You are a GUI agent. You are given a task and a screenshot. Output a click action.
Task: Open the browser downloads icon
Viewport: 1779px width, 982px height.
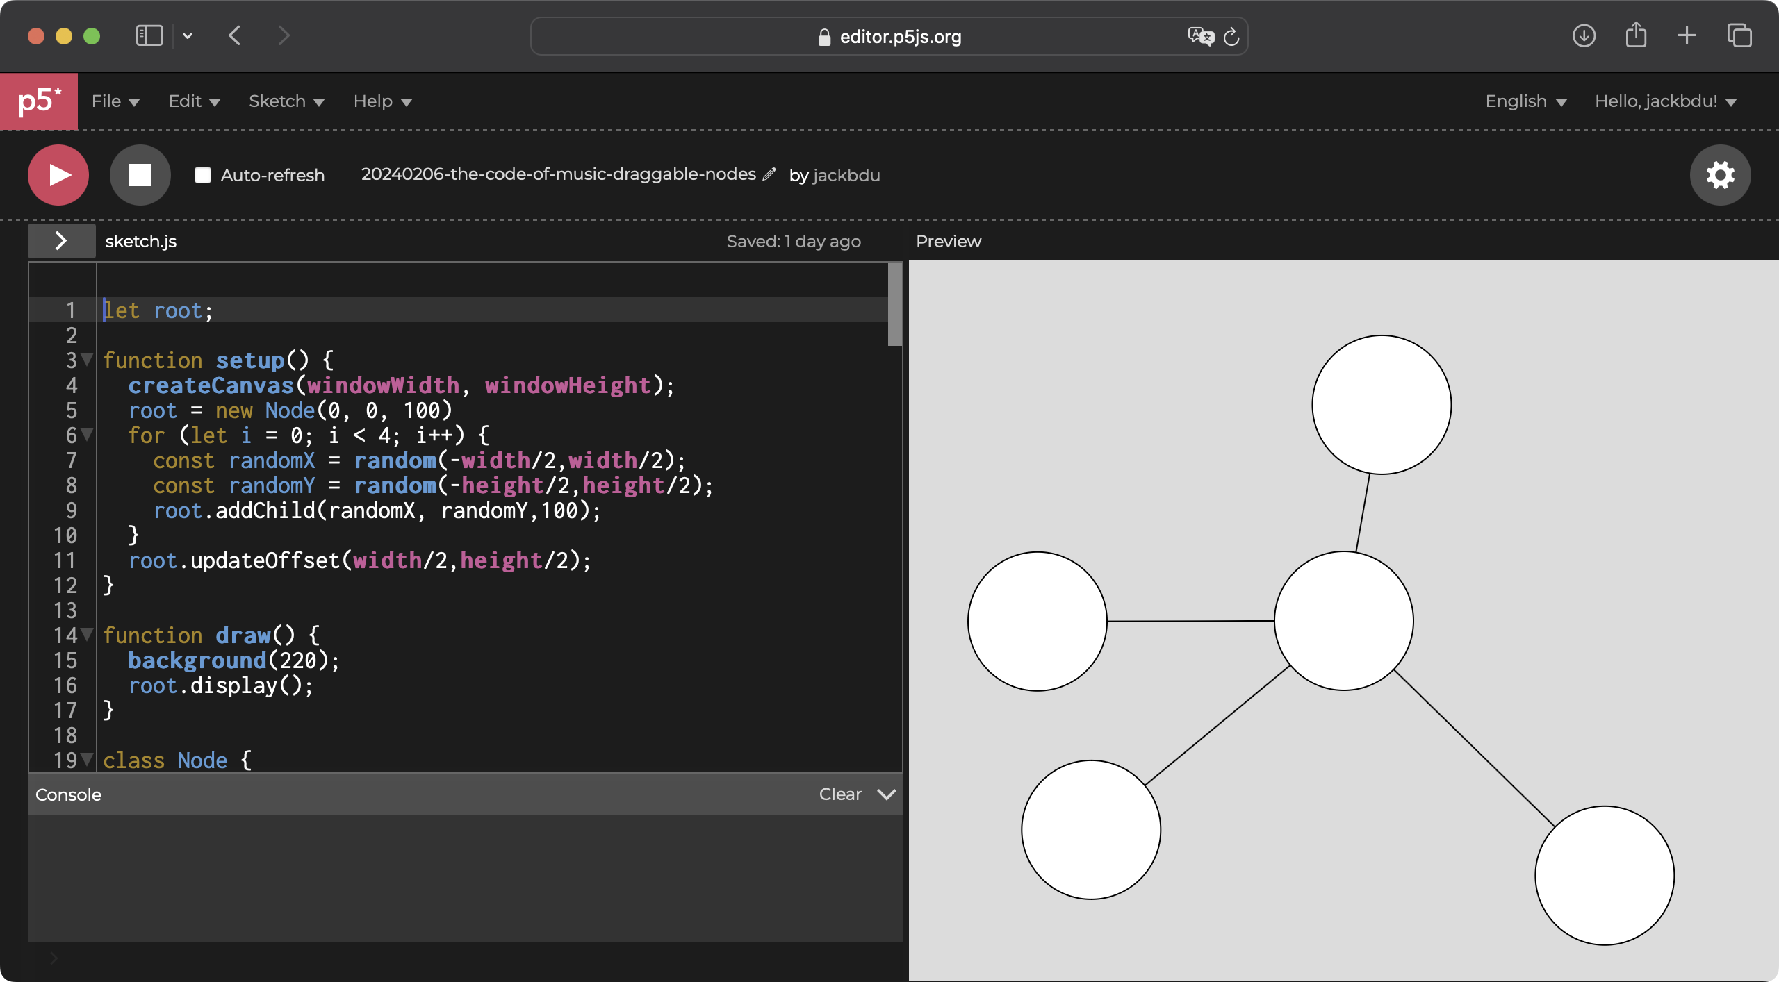pyautogui.click(x=1584, y=35)
